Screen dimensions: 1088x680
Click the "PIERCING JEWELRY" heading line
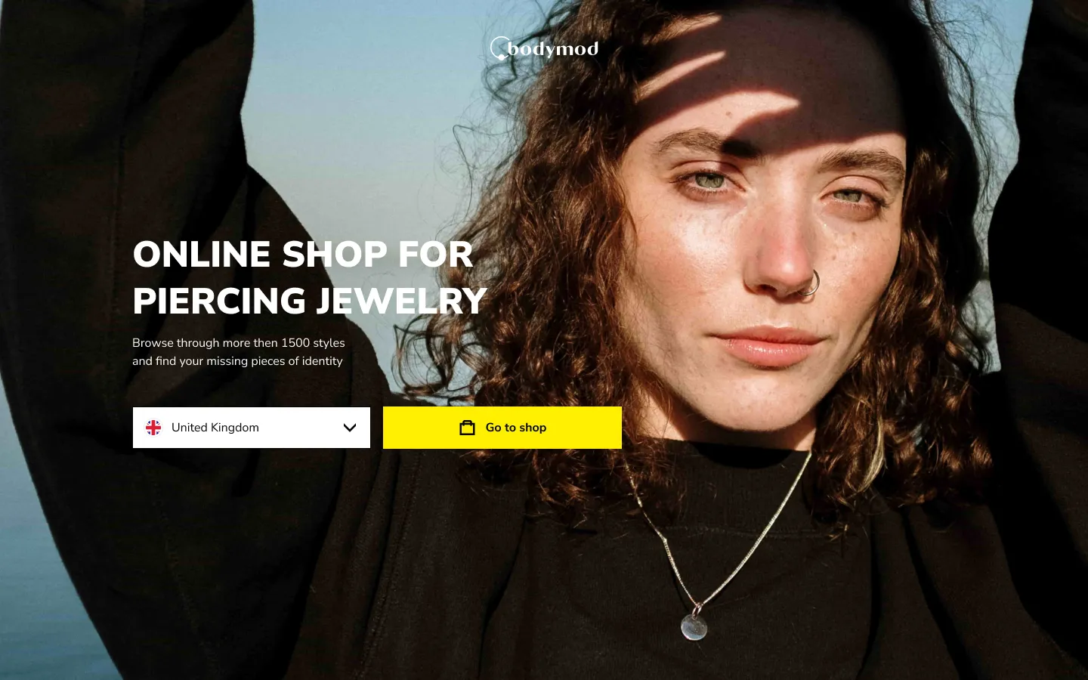pyautogui.click(x=310, y=301)
